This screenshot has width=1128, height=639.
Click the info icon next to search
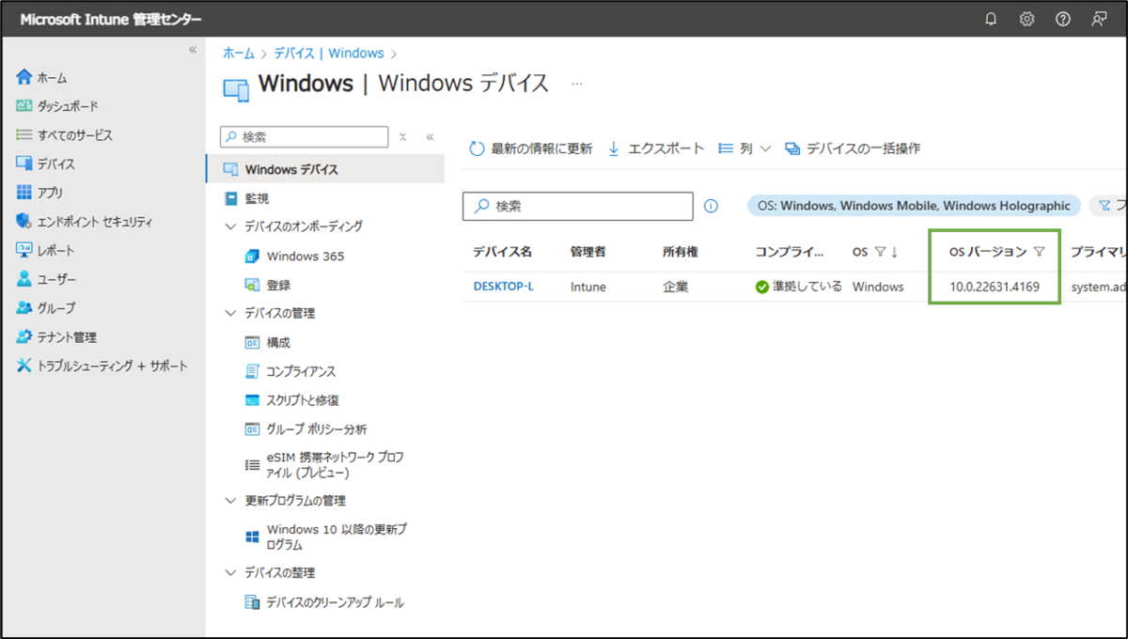tap(711, 206)
